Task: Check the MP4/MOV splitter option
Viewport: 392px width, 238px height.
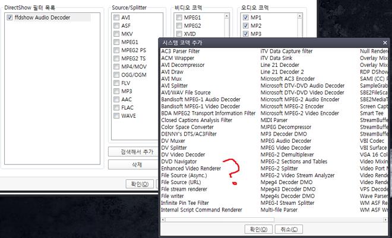Action: pos(116,66)
